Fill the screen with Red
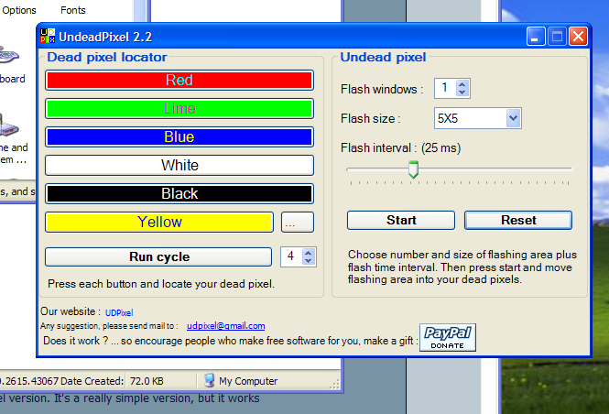This screenshot has width=609, height=414. pos(179,81)
